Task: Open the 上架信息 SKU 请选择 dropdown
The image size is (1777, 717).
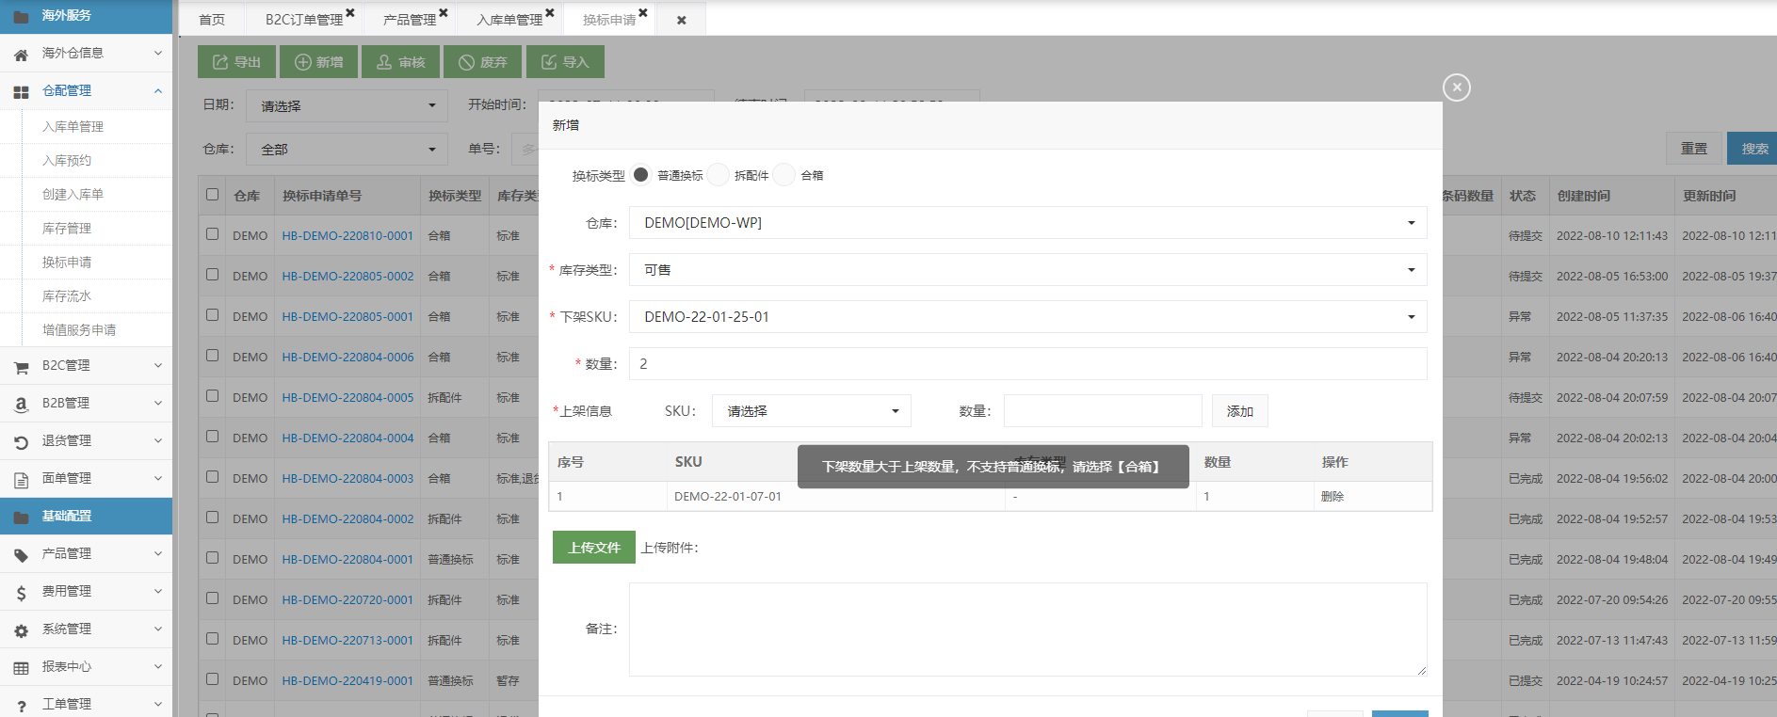Action: pyautogui.click(x=812, y=411)
